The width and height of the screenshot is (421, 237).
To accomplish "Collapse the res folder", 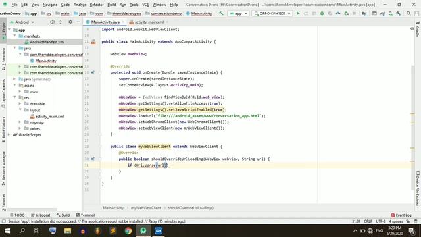I will point(14,97).
